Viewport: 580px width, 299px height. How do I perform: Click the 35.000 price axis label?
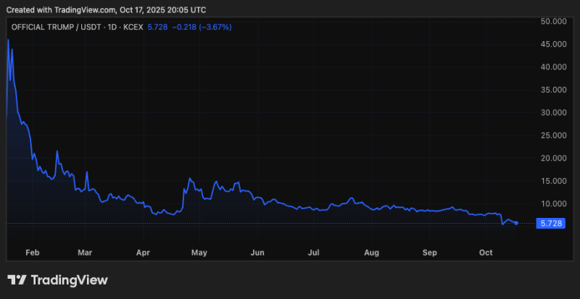[552, 90]
